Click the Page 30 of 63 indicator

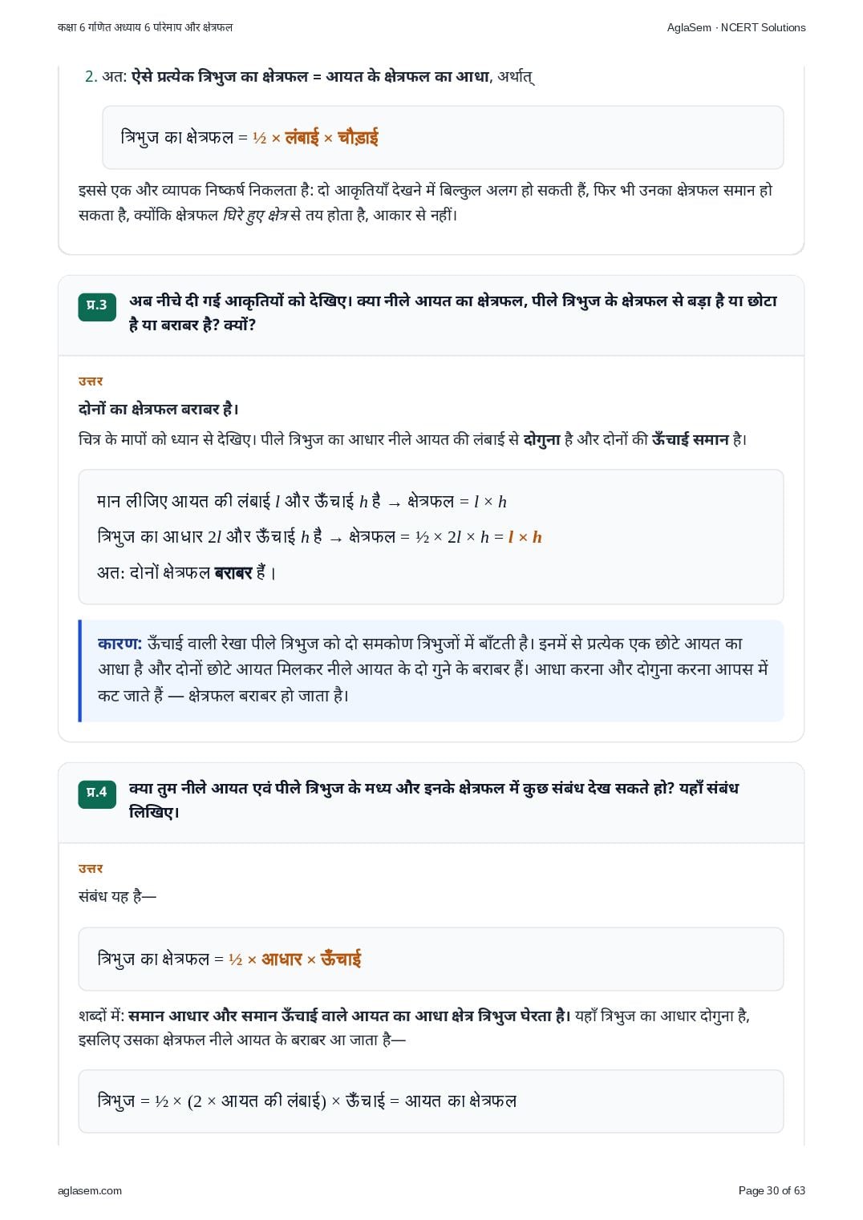[772, 1190]
